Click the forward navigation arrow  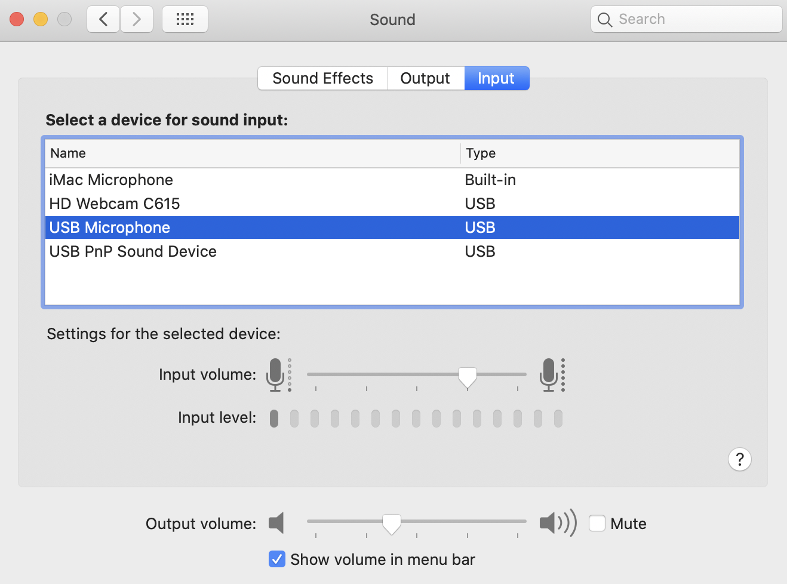coord(137,19)
